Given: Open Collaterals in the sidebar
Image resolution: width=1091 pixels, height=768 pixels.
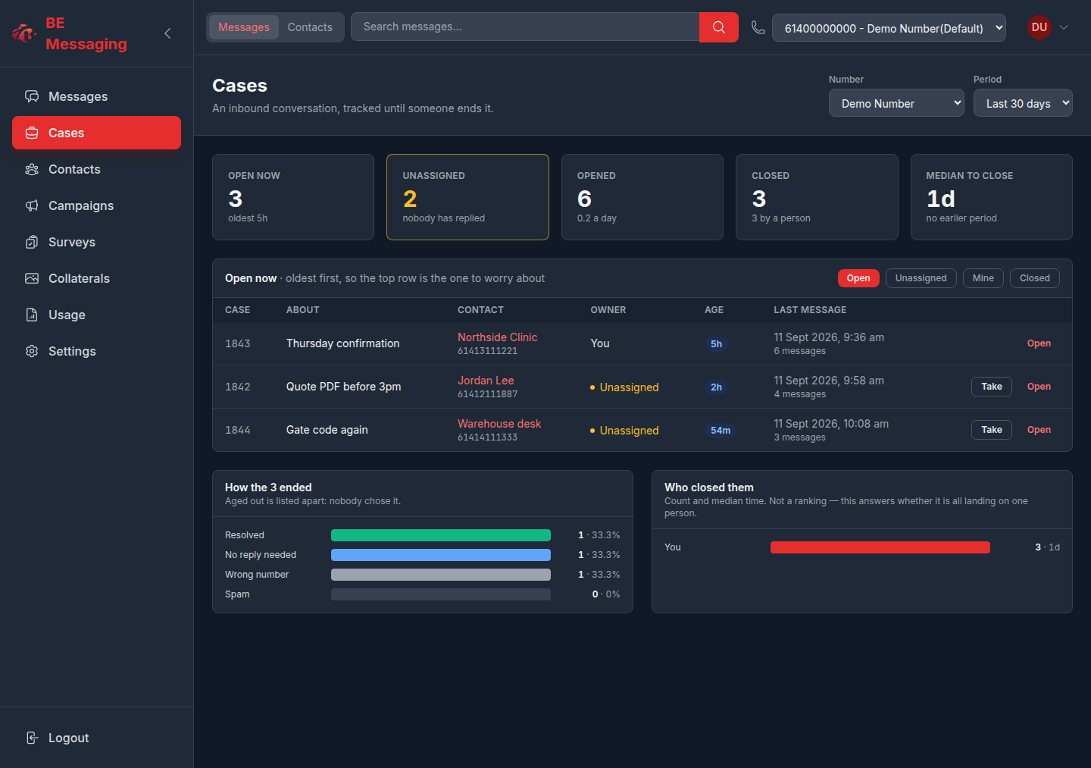Looking at the screenshot, I should pos(96,278).
